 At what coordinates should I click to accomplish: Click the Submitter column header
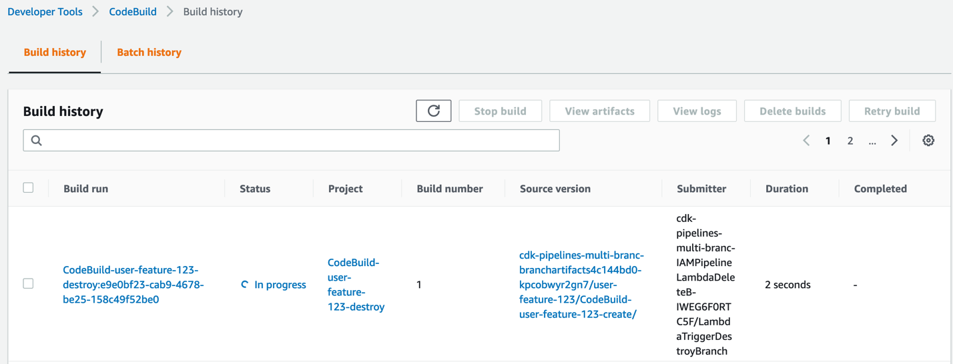pyautogui.click(x=701, y=189)
